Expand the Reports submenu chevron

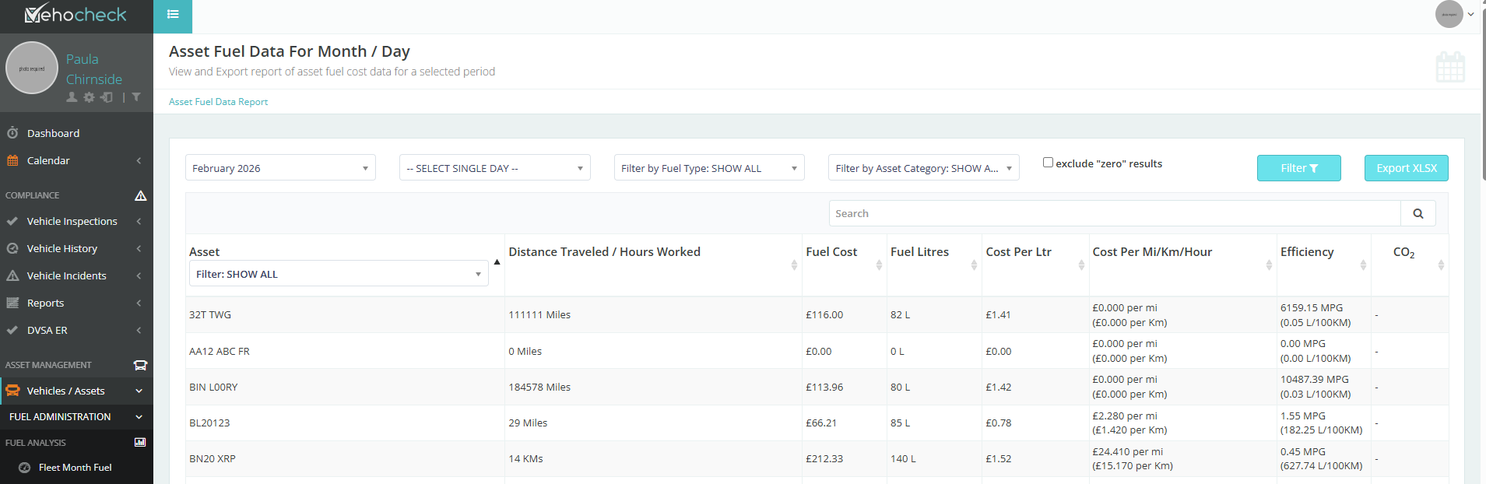click(x=139, y=303)
